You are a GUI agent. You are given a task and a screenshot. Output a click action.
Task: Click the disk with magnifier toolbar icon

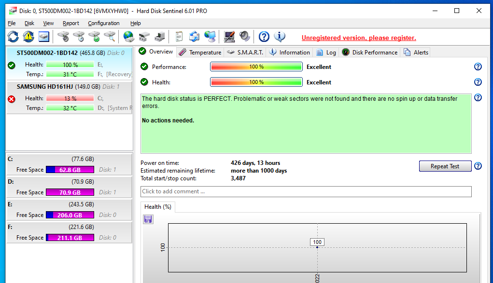coord(110,36)
